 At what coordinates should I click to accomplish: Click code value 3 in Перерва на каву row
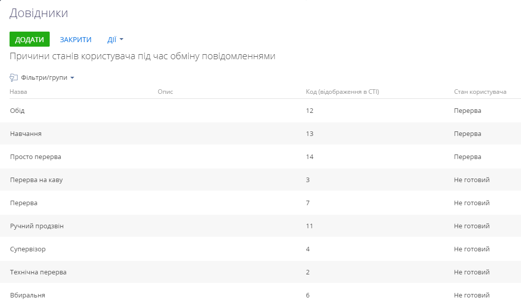click(x=308, y=180)
